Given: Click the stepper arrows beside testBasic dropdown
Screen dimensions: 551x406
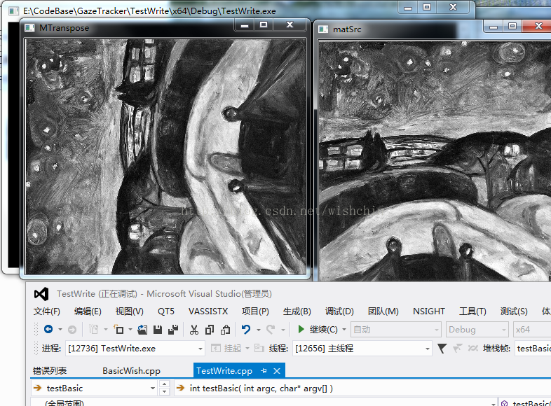Looking at the screenshot, I should tap(164, 388).
